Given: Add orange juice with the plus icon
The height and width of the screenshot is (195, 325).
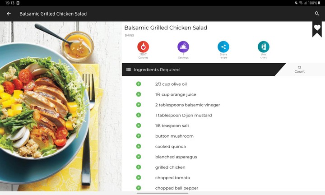Looking at the screenshot, I should pos(139,94).
